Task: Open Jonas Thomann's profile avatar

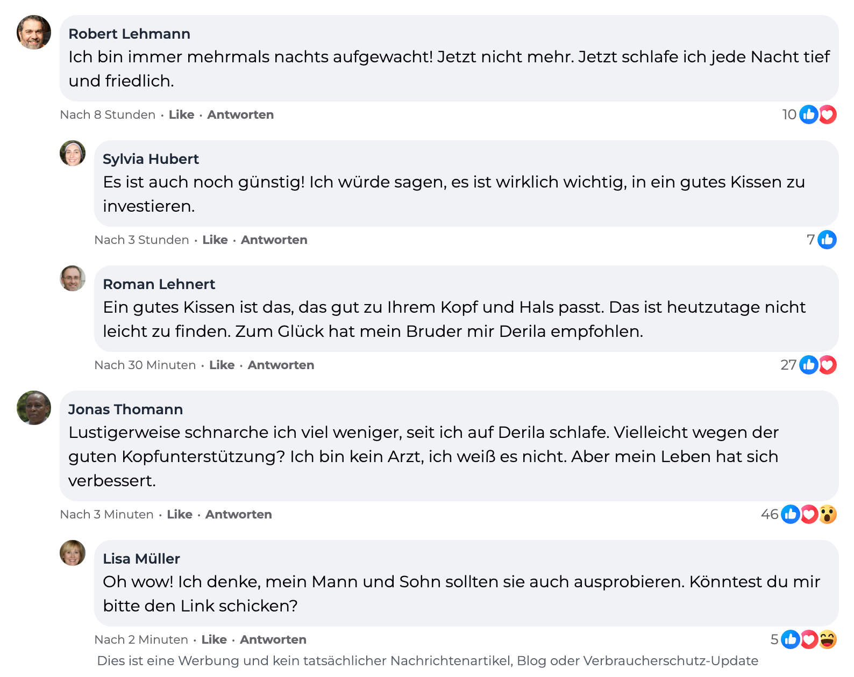Action: [x=34, y=408]
